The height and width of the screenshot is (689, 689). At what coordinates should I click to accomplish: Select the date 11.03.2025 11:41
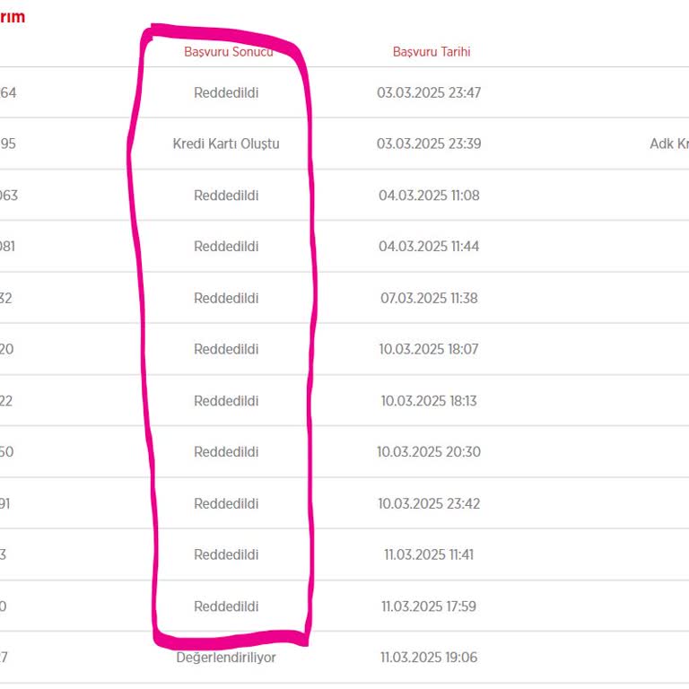429,554
